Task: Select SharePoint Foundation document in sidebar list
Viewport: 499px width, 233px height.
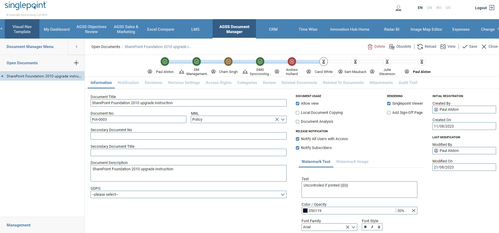Action: point(42,76)
